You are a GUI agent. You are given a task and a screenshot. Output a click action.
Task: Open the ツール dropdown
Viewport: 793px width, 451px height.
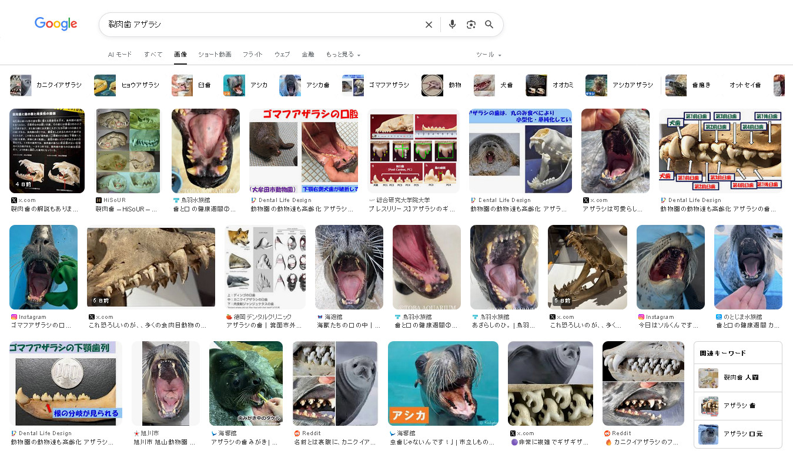pyautogui.click(x=488, y=55)
